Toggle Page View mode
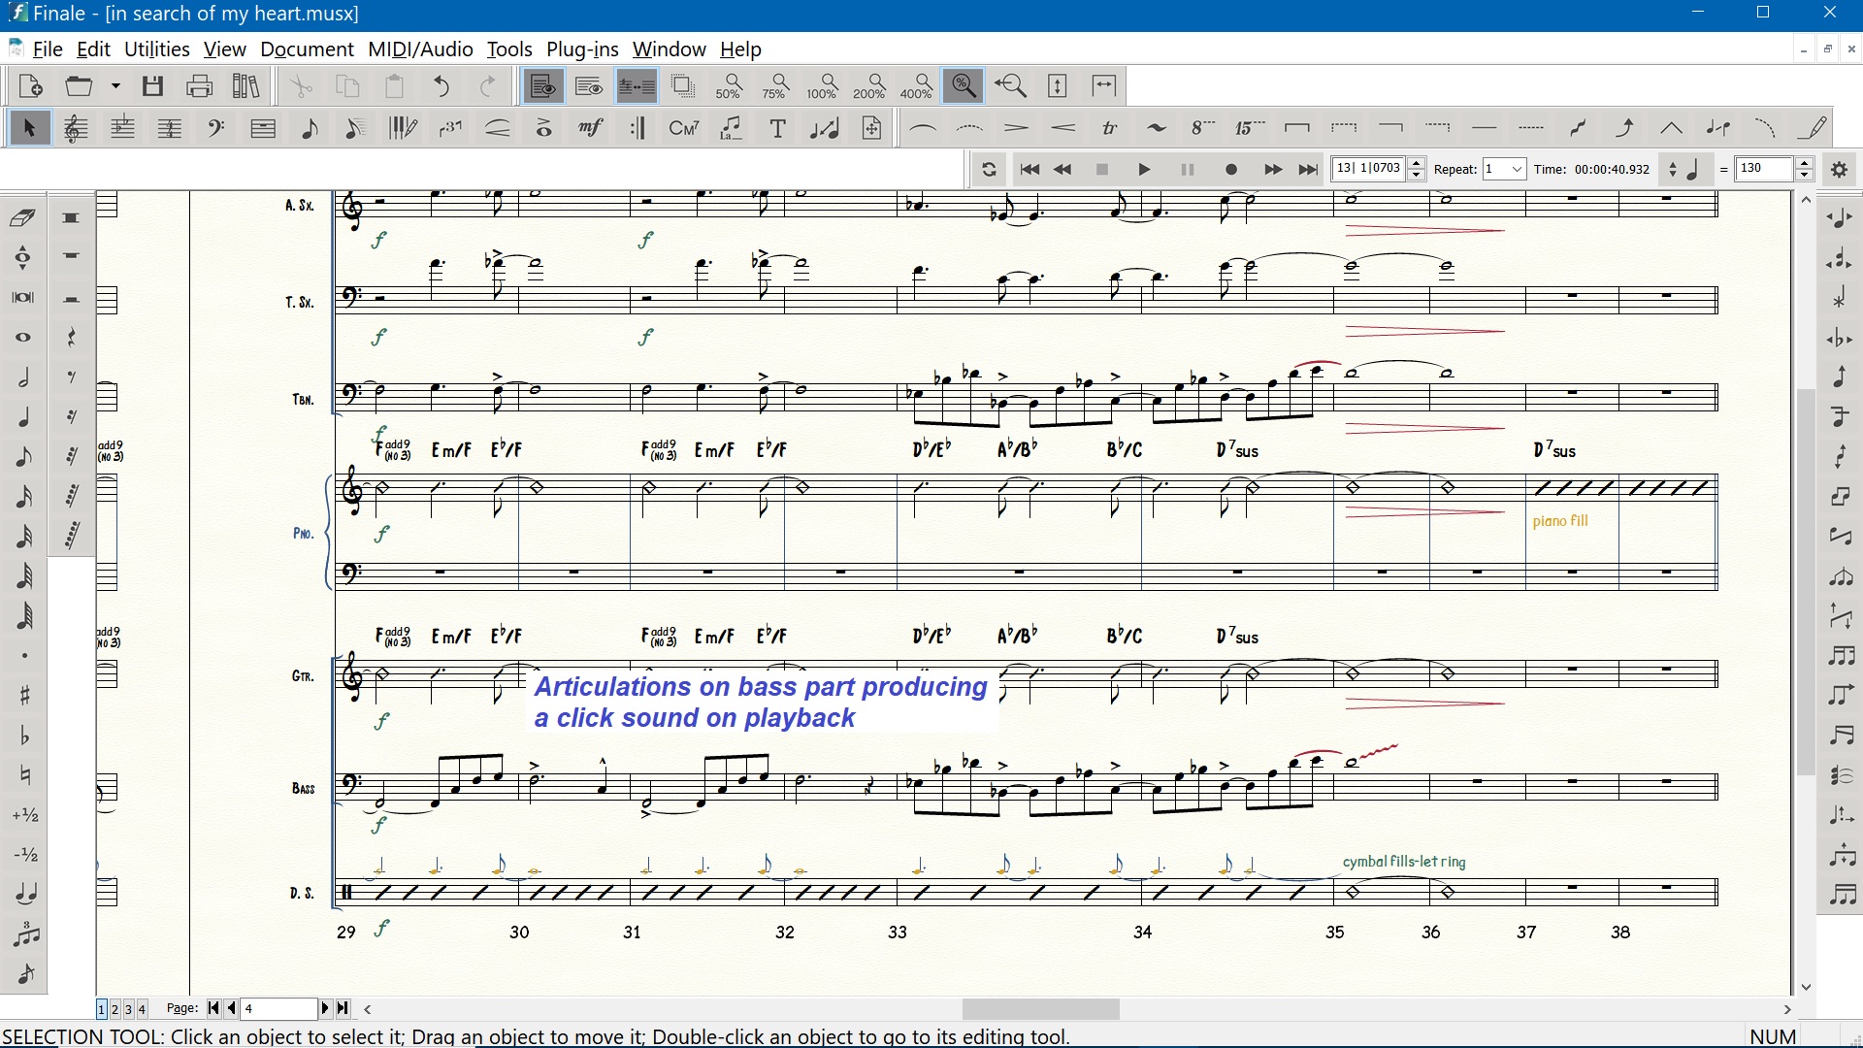The image size is (1863, 1048). [x=543, y=86]
